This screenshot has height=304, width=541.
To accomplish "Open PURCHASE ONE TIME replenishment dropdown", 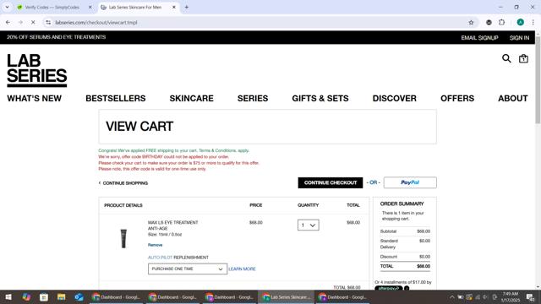I will (x=188, y=269).
